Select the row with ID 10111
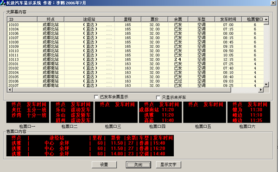 (136, 55)
